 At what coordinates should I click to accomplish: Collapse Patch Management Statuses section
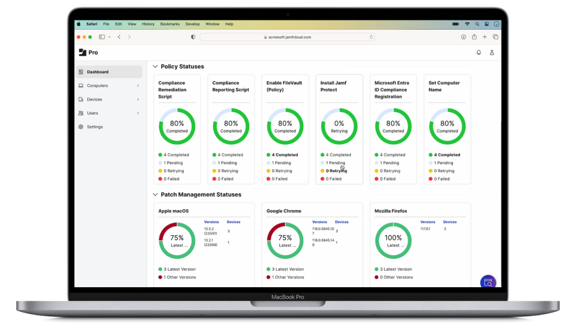click(x=155, y=194)
